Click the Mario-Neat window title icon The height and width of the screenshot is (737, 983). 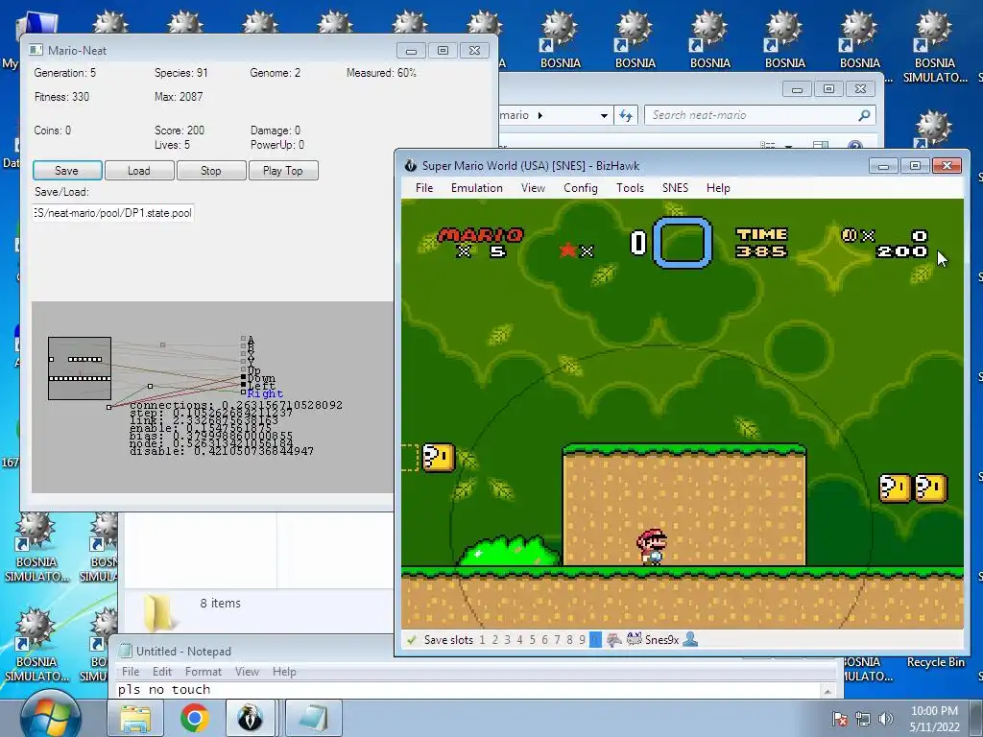click(36, 50)
